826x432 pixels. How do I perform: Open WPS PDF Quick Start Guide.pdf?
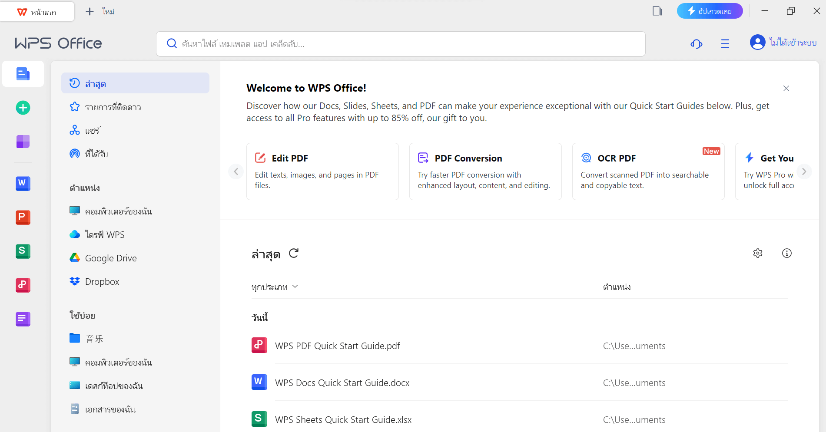click(338, 346)
